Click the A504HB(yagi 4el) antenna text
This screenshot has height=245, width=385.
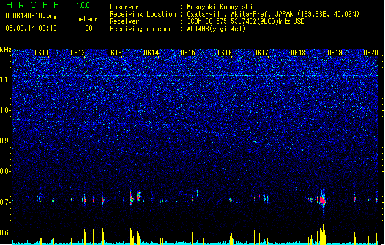coord(216,29)
